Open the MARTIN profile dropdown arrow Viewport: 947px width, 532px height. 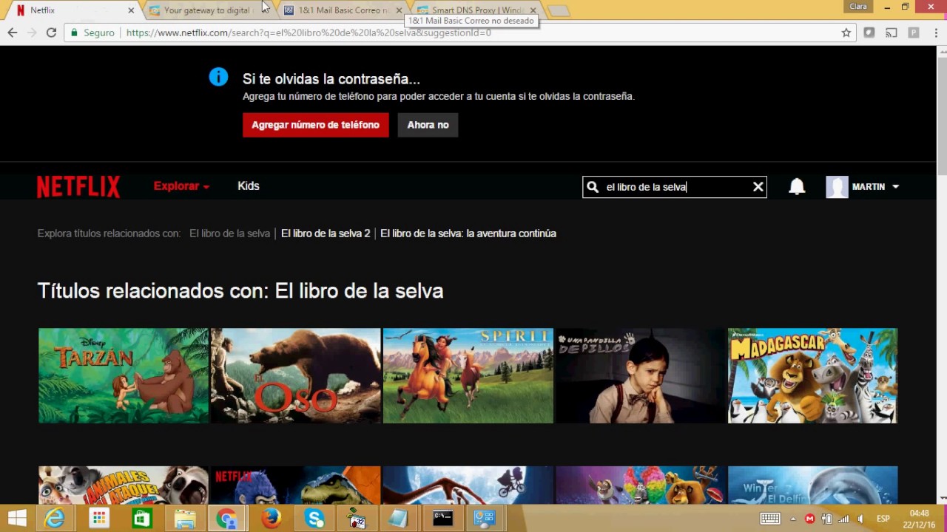895,187
